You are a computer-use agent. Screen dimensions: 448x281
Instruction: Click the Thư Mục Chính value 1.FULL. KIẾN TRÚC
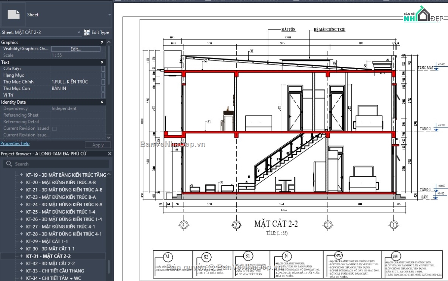(x=70, y=82)
